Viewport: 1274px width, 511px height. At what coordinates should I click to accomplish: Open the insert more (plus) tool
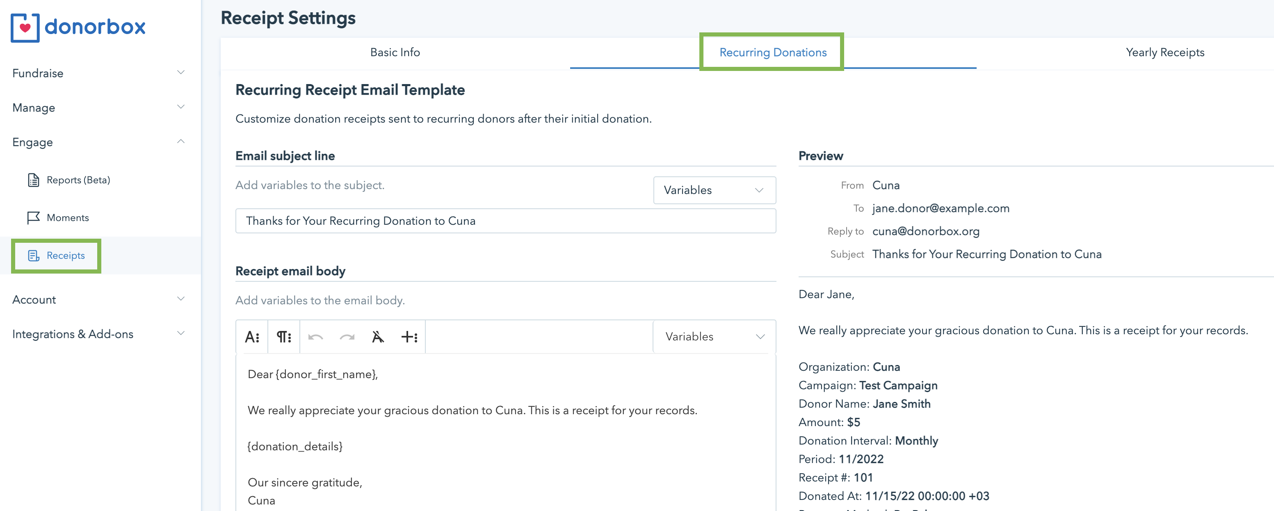[x=409, y=337]
